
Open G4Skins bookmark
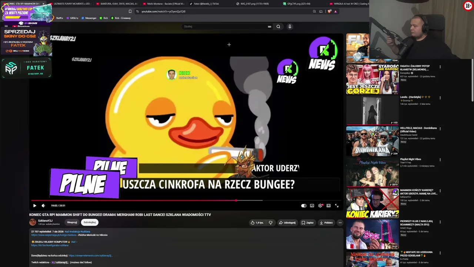coord(72,18)
